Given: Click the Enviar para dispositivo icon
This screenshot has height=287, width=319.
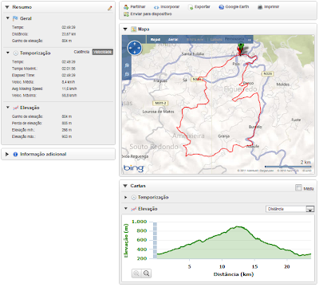Looking at the screenshot, I should point(126,14).
